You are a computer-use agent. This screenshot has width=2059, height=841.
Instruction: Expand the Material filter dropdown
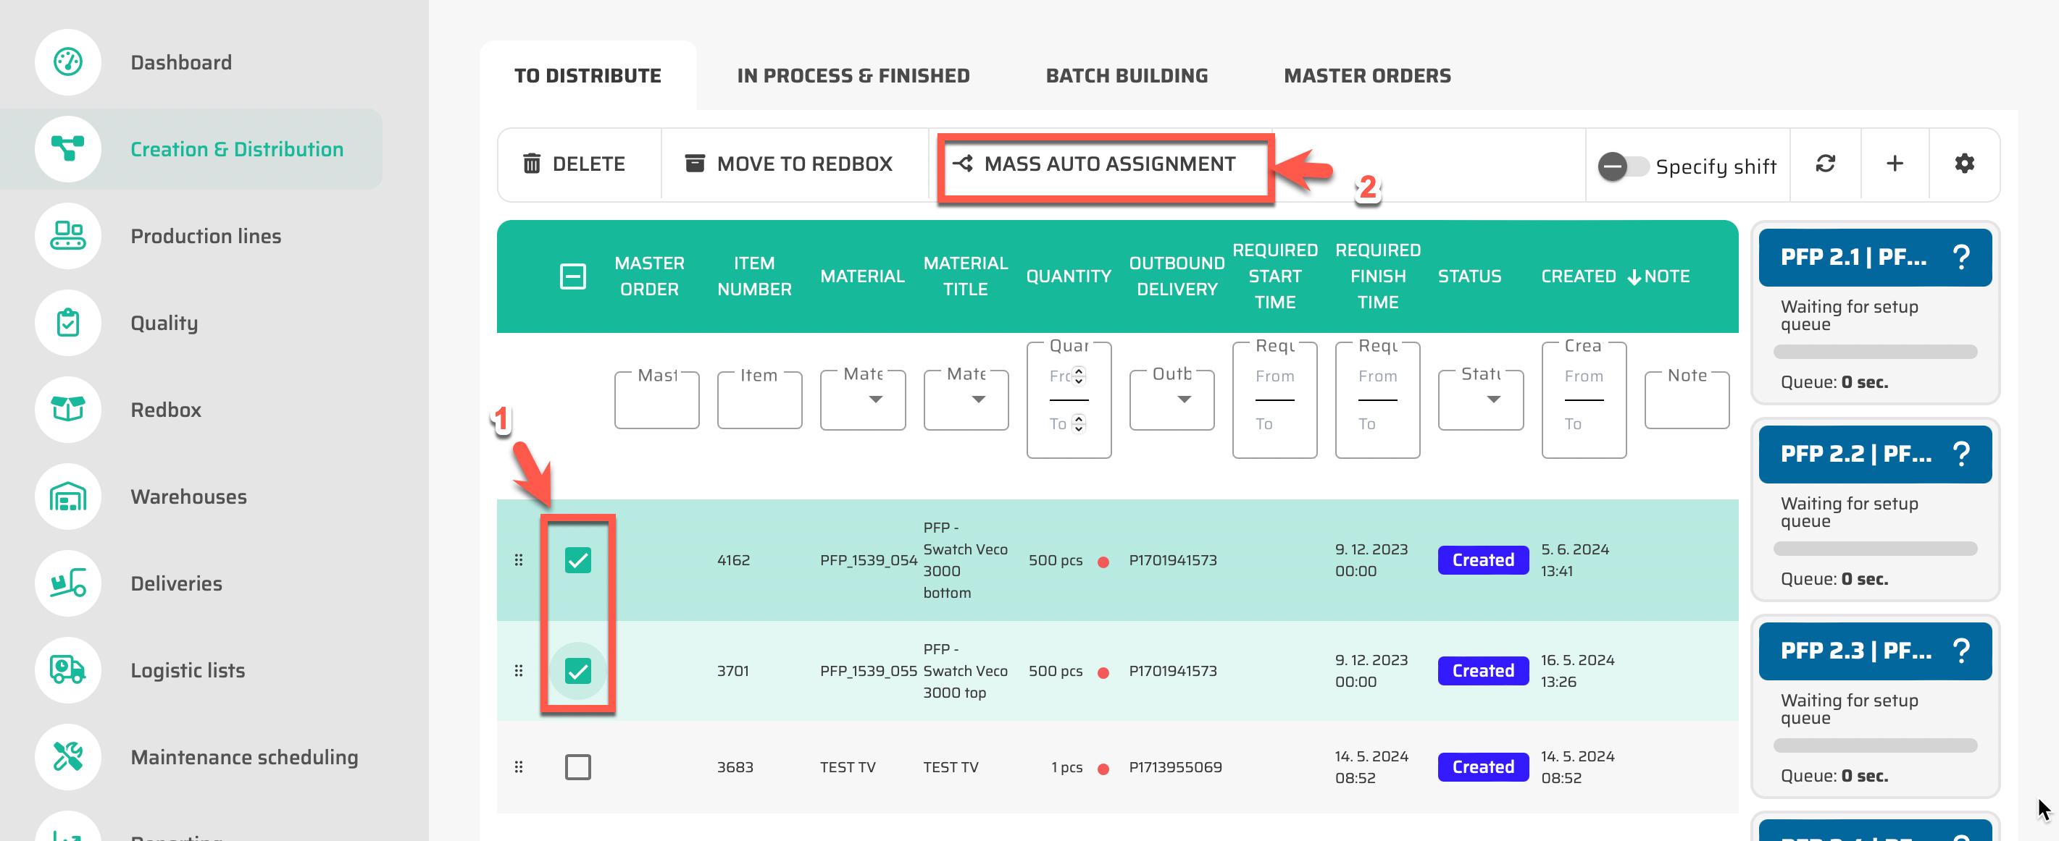(x=862, y=400)
